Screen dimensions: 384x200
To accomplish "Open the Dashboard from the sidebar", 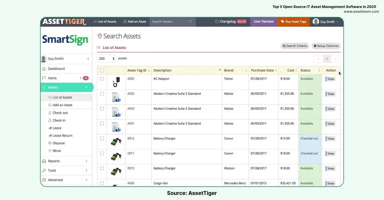I will tap(56, 68).
